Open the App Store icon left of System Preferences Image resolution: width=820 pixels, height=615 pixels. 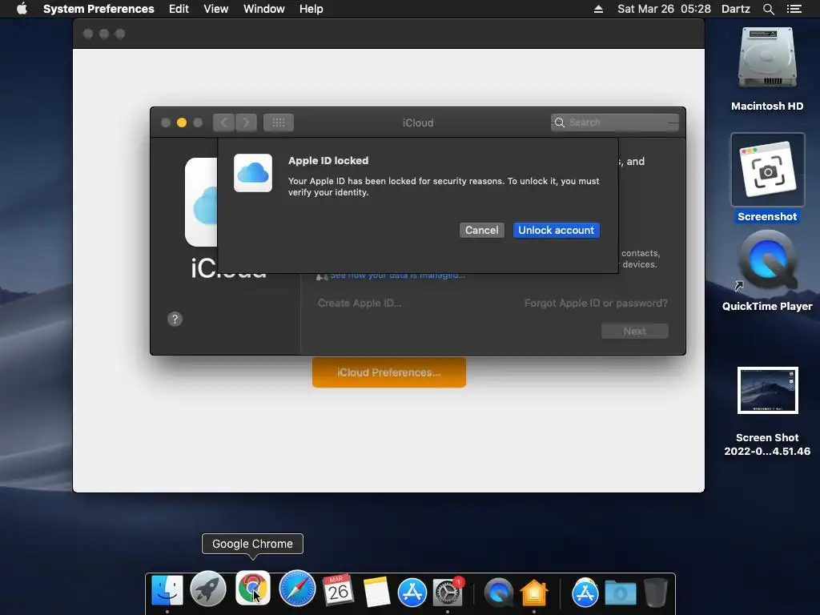pos(412,593)
